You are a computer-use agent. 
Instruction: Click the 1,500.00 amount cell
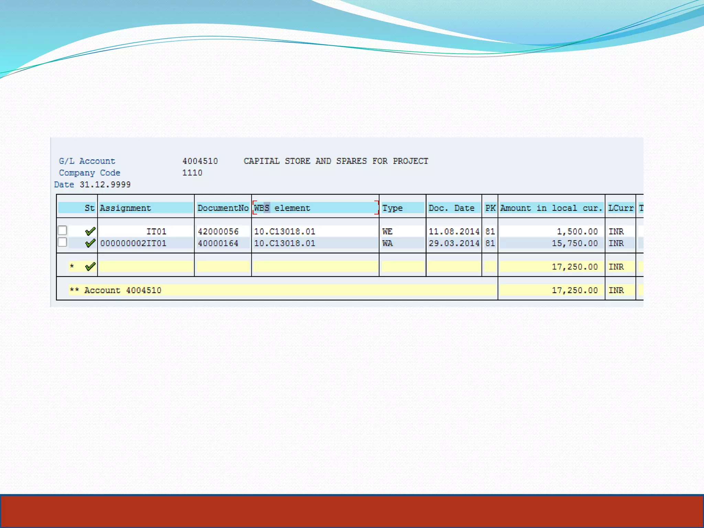[577, 231]
